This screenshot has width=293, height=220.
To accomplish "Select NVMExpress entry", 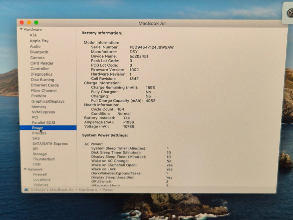I will [x=43, y=112].
